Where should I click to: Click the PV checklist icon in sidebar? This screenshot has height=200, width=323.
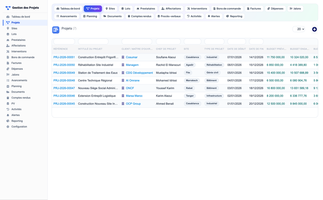8,104
